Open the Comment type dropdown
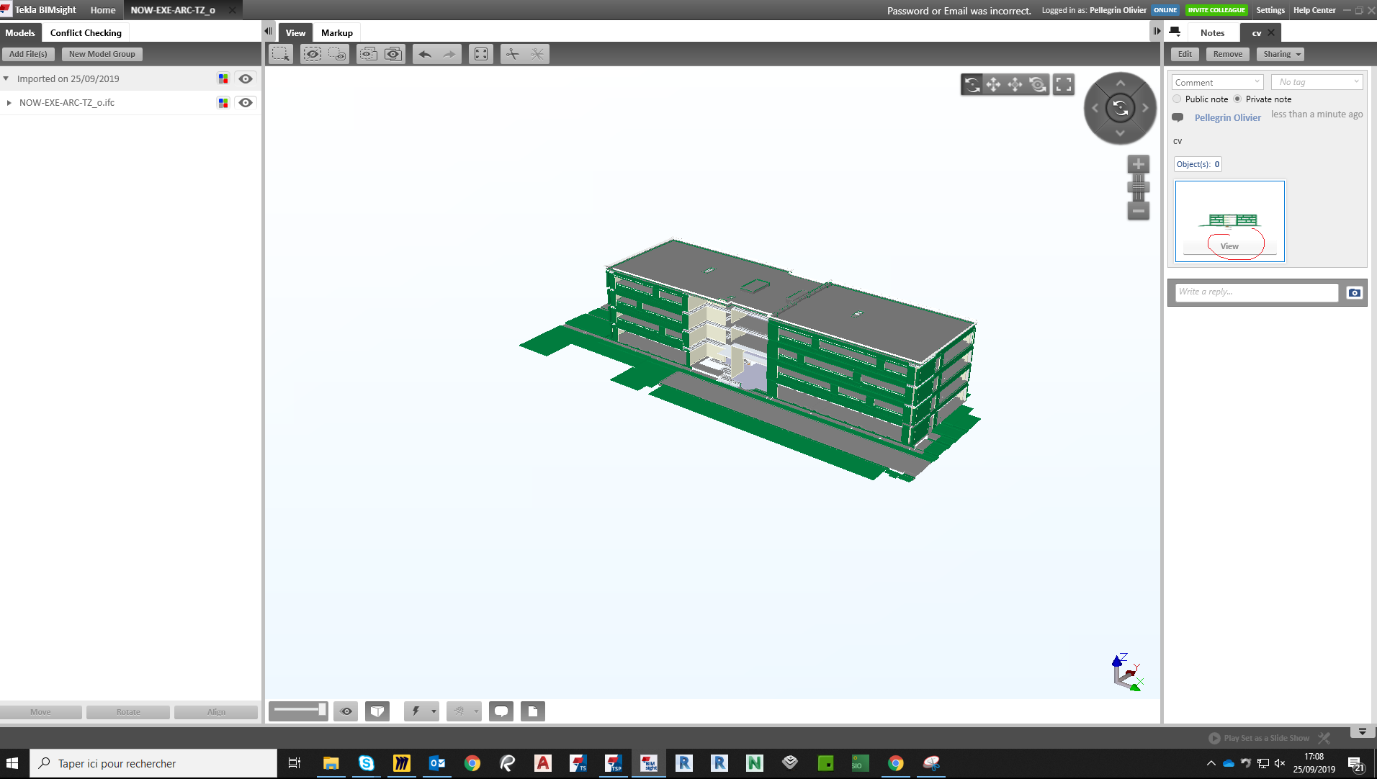 (1217, 82)
